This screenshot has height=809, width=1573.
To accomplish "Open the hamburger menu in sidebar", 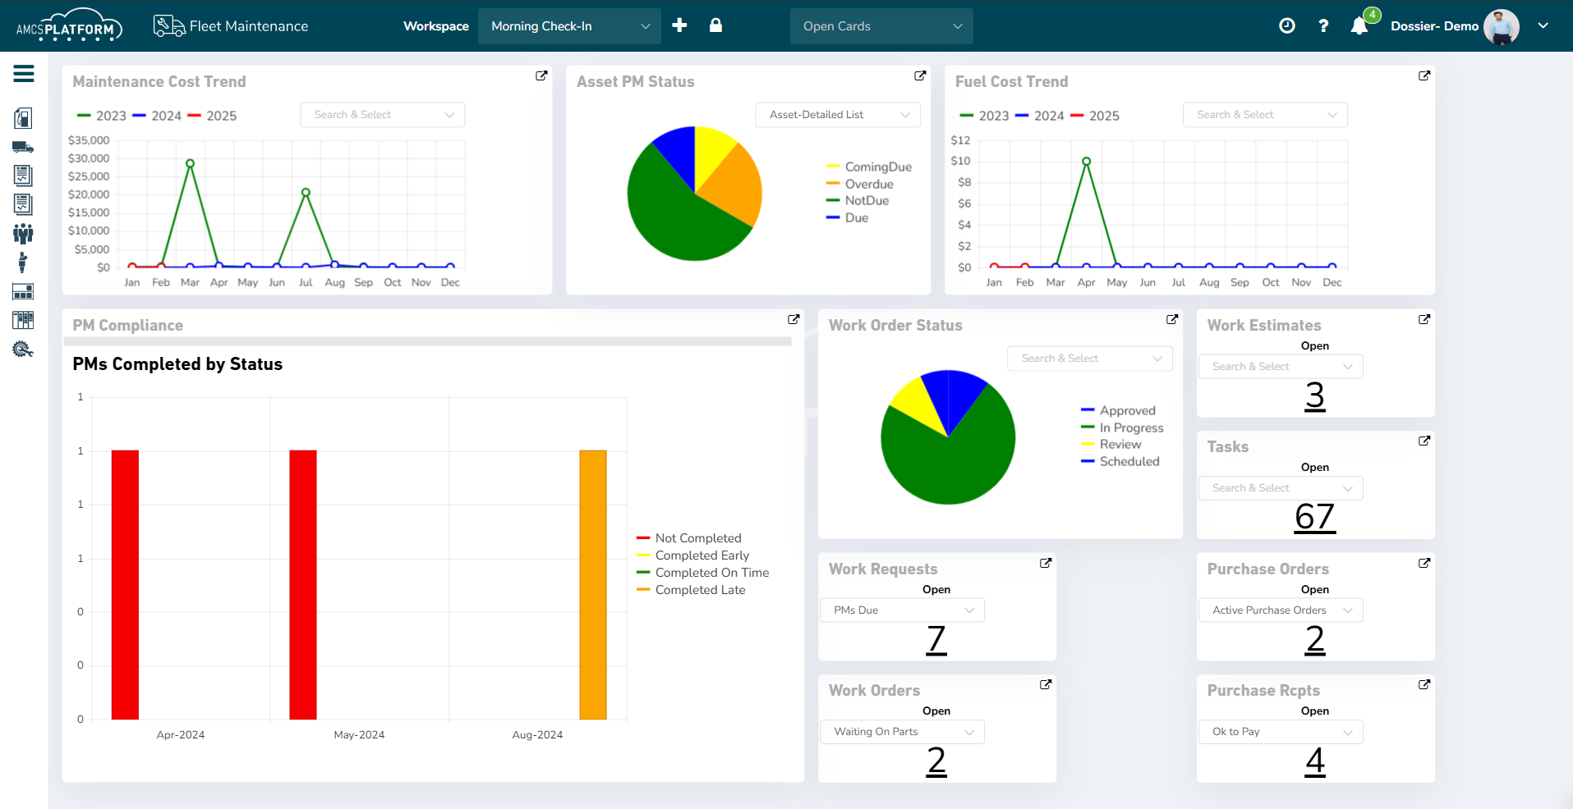I will [23, 74].
